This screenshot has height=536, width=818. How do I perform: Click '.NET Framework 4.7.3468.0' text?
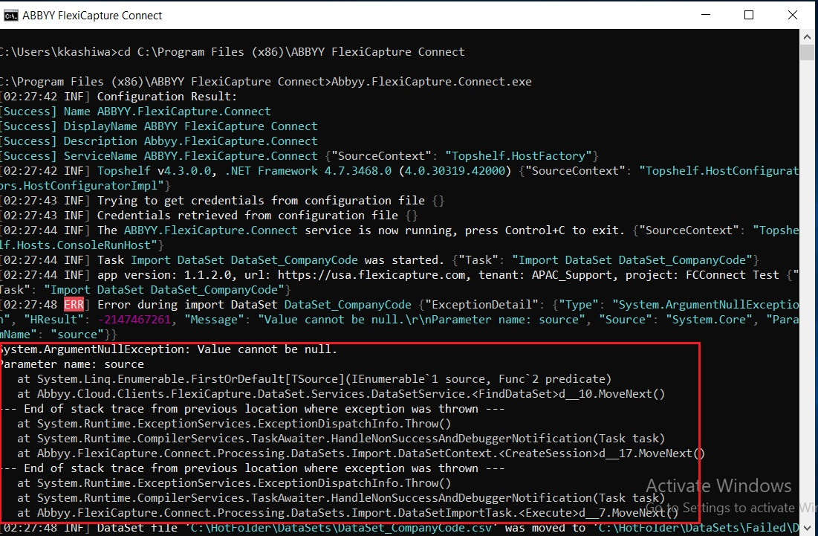308,171
